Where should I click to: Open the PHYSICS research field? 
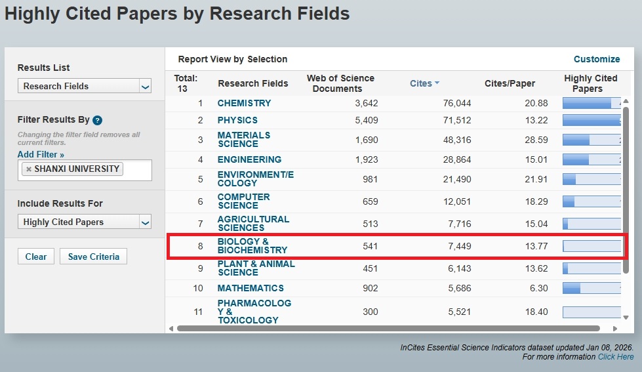(x=237, y=120)
